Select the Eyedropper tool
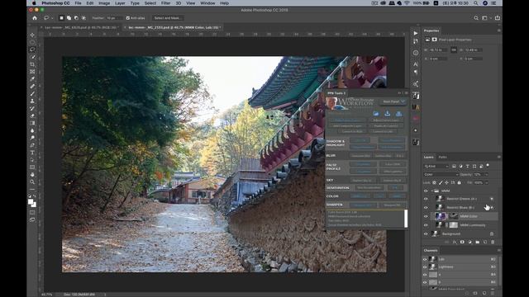This screenshot has width=529, height=297. pos(32,79)
